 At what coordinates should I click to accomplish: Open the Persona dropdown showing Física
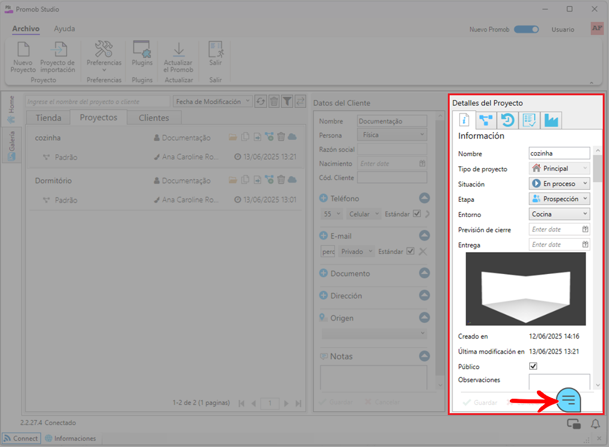click(x=392, y=135)
